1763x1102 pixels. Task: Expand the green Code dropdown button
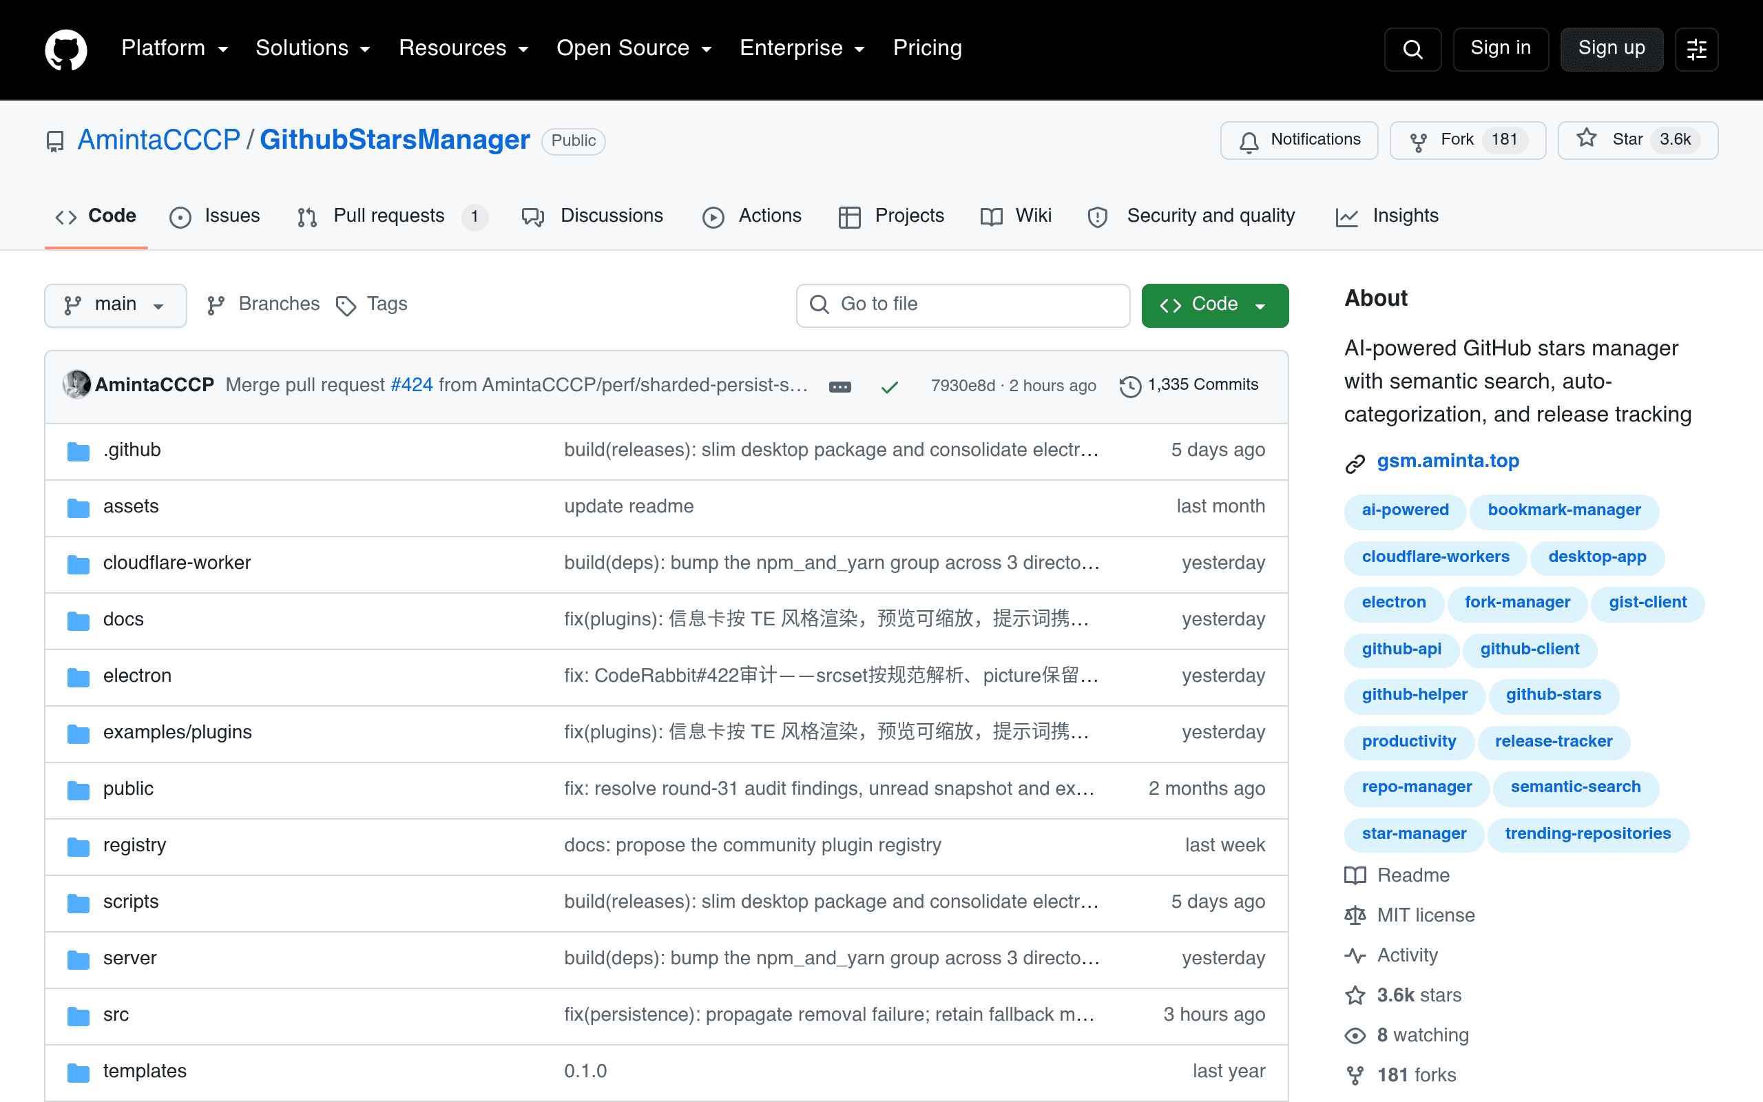tap(1214, 305)
